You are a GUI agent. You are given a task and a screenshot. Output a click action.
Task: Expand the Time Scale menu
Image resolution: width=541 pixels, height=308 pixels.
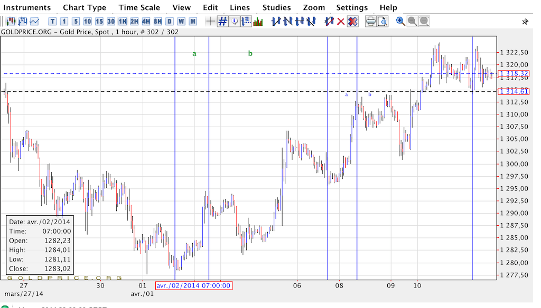pos(139,7)
